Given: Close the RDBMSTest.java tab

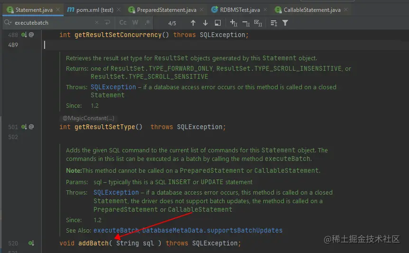Looking at the screenshot, I should tap(265, 9).
